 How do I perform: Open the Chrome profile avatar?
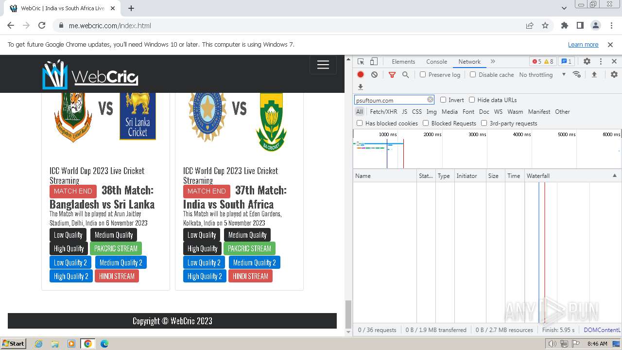click(596, 26)
